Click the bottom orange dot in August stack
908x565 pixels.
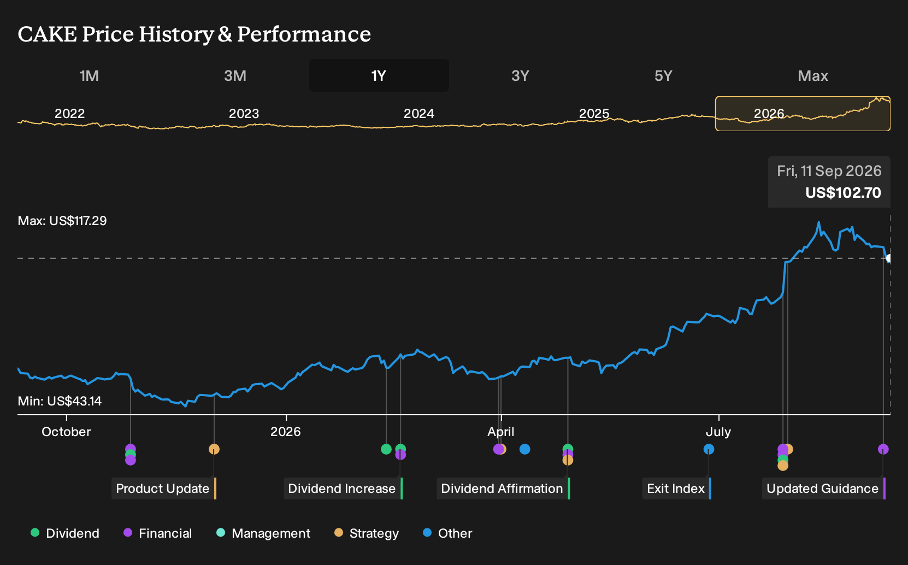pyautogui.click(x=783, y=466)
